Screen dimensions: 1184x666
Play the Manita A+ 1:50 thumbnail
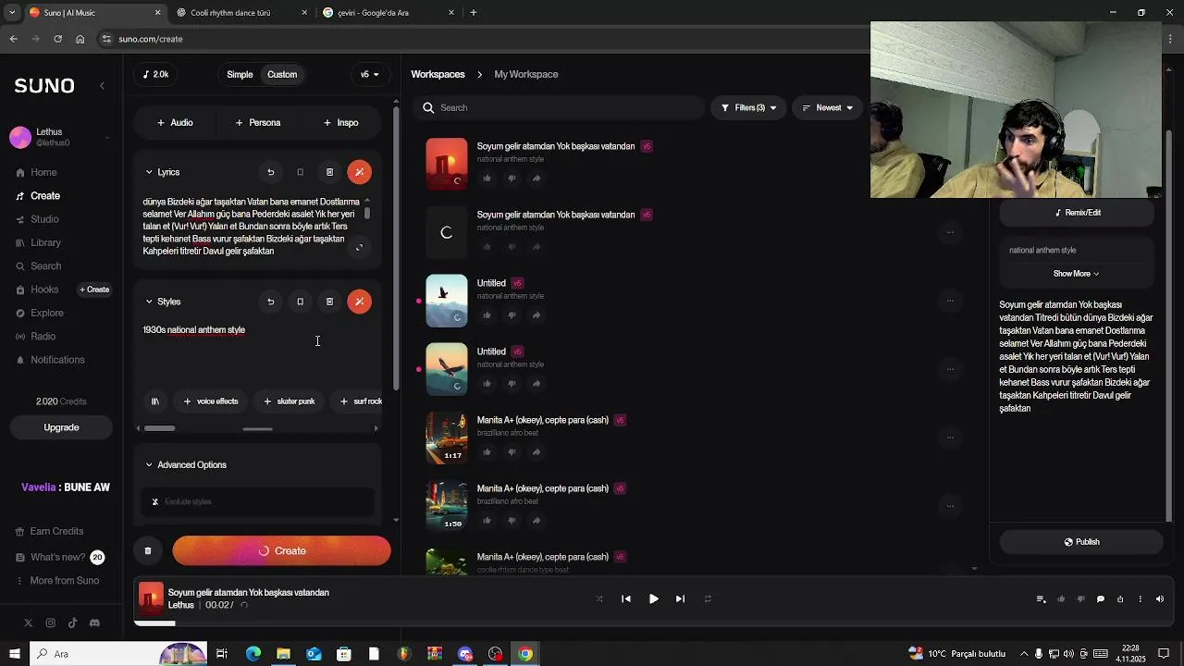point(447,506)
